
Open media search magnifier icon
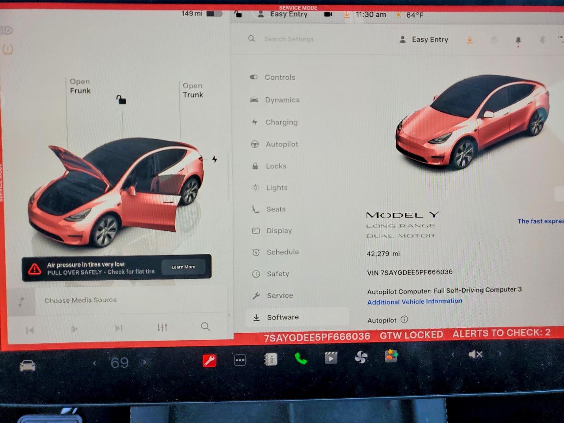(205, 327)
